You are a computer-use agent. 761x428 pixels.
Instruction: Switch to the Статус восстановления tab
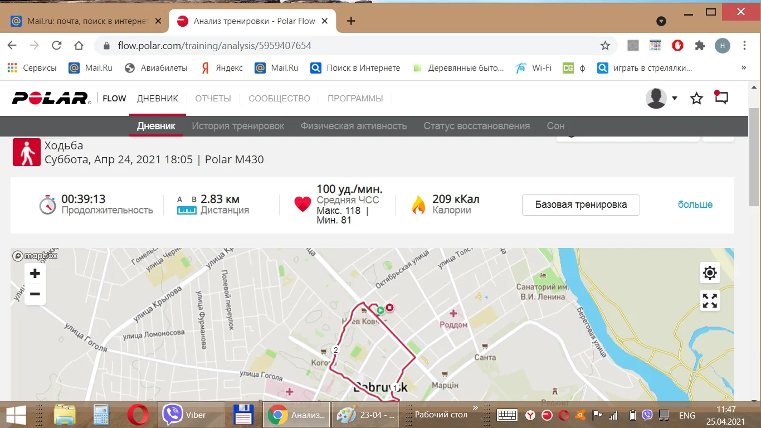pos(477,126)
